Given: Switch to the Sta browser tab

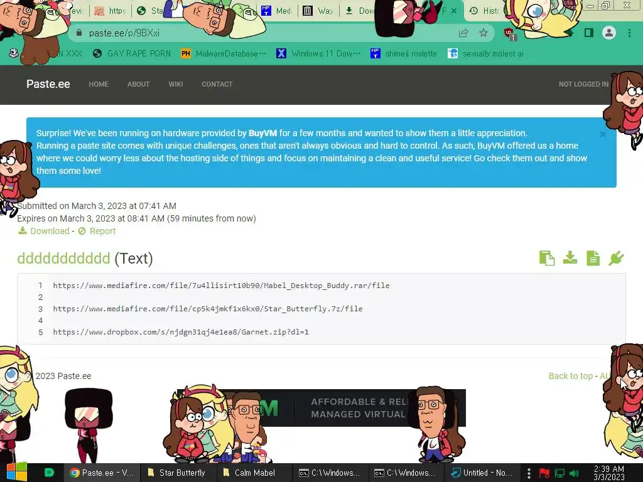Looking at the screenshot, I should [x=150, y=11].
